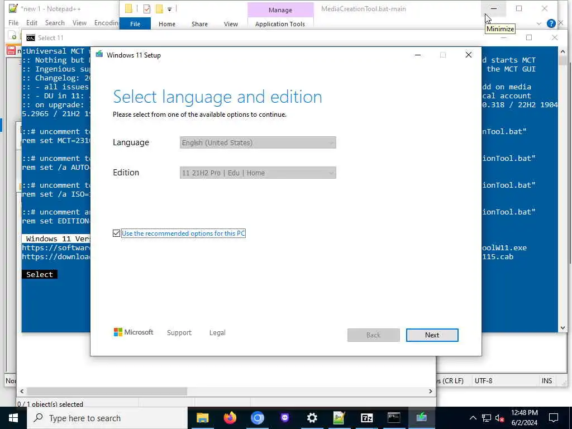Launch Firefox from the taskbar

tap(230, 418)
